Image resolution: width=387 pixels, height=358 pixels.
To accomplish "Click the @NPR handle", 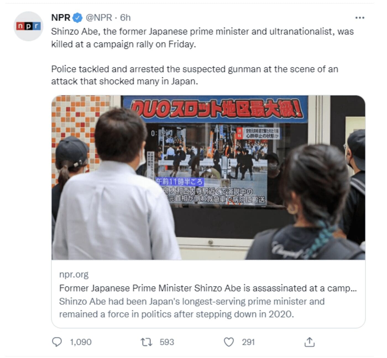I will point(99,18).
